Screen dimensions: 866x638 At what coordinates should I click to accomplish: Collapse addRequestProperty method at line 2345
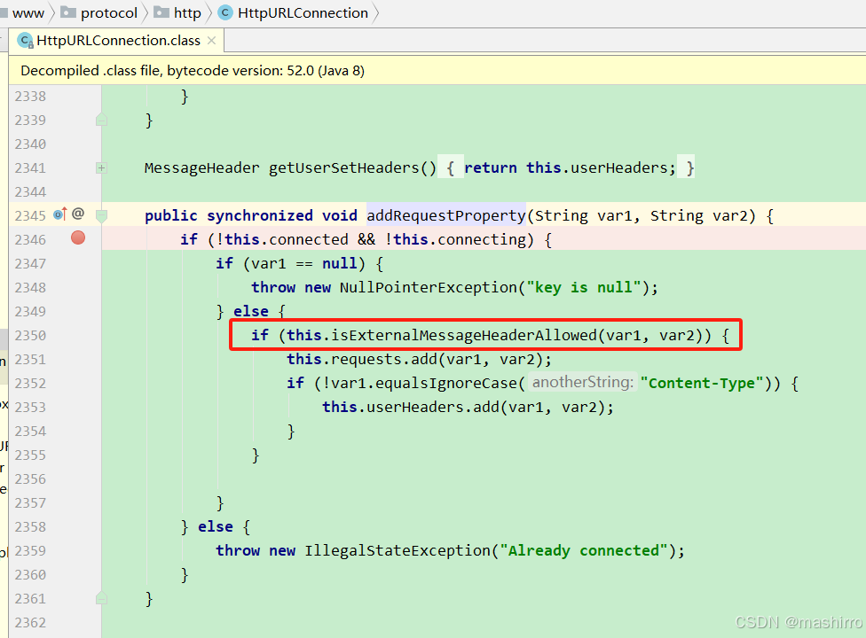(x=102, y=215)
